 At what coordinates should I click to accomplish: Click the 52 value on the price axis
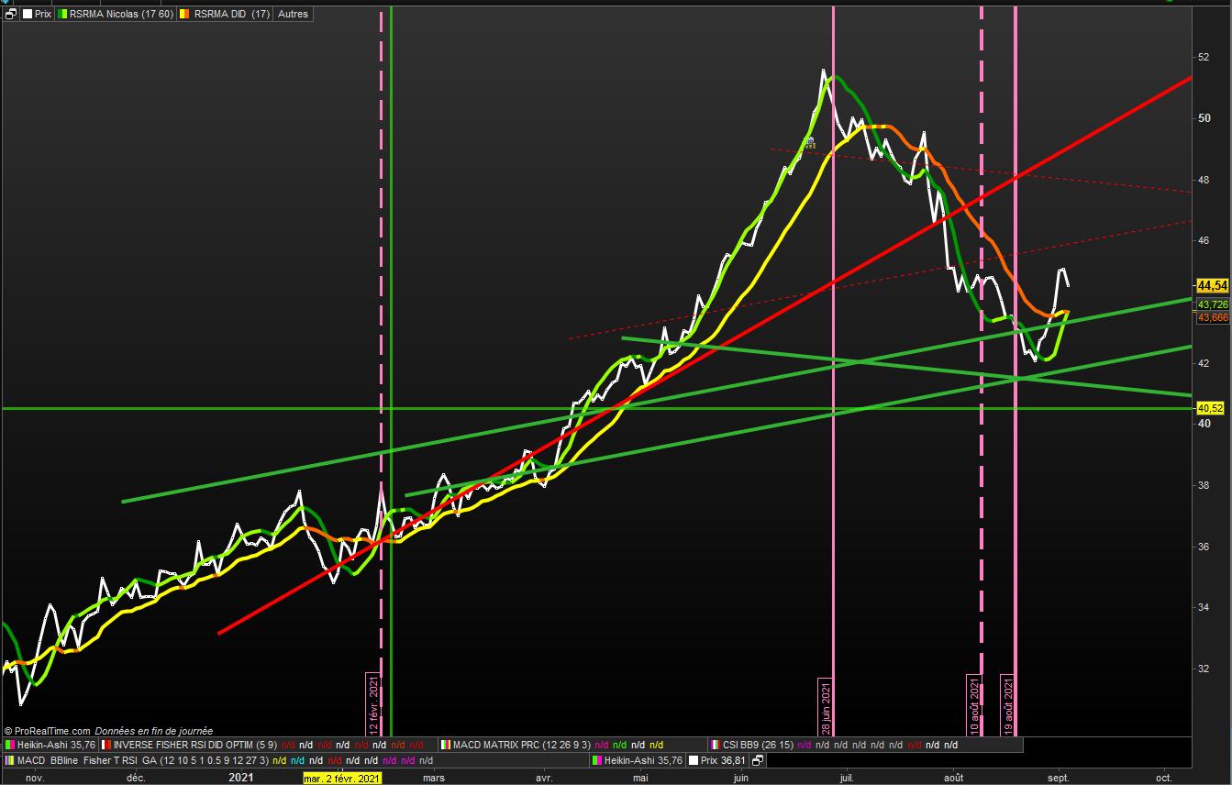click(1203, 57)
